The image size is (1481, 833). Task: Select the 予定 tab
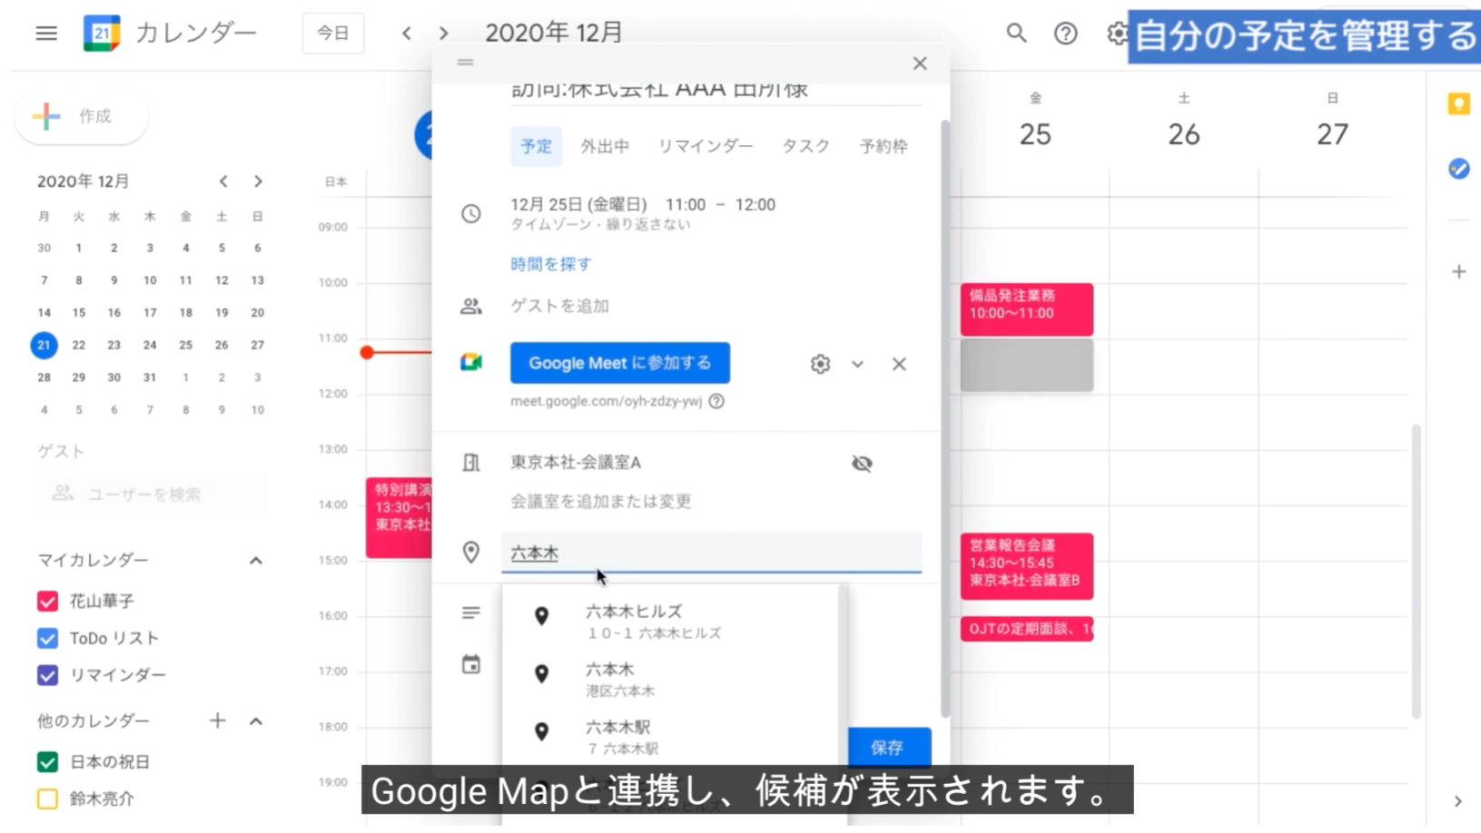pyautogui.click(x=536, y=146)
